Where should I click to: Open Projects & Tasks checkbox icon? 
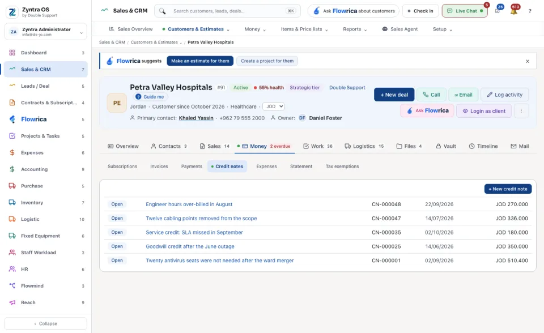click(12, 136)
